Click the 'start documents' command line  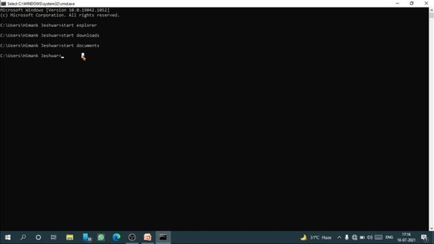pyautogui.click(x=50, y=45)
